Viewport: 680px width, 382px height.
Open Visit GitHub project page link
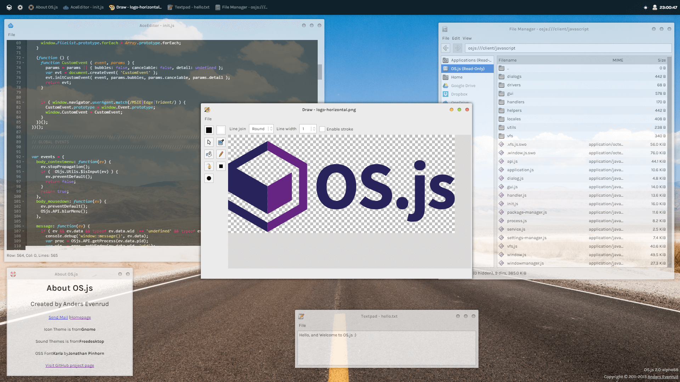(70, 365)
